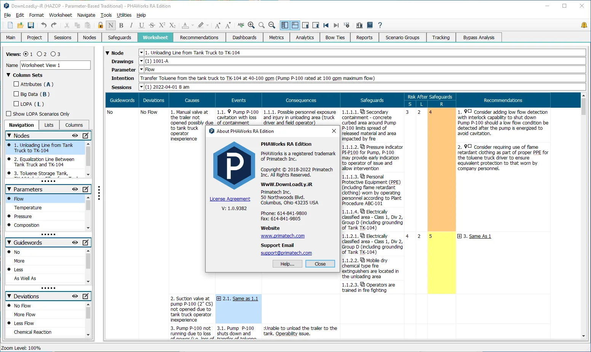Open the Worksheet menu
This screenshot has height=352, width=591.
point(60,15)
